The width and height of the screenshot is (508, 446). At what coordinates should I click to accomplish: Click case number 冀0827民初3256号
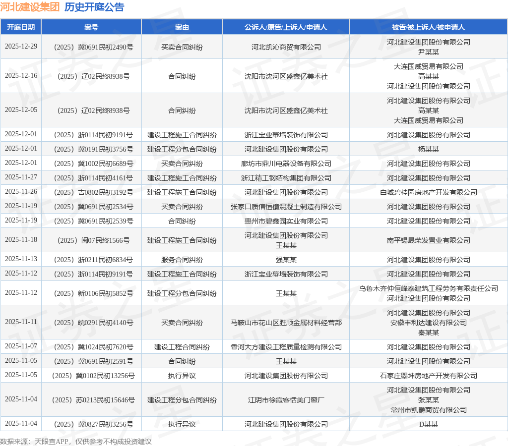pos(93,424)
